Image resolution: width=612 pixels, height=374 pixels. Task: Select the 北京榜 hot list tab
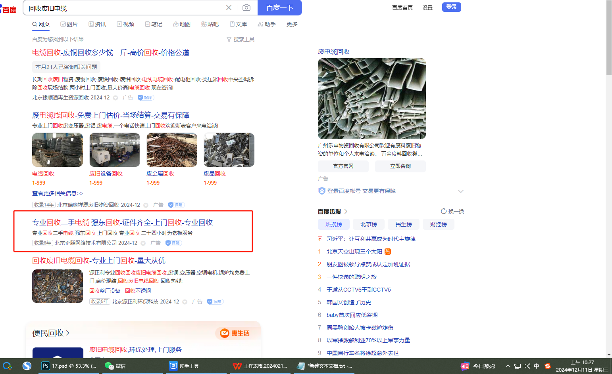[369, 224]
